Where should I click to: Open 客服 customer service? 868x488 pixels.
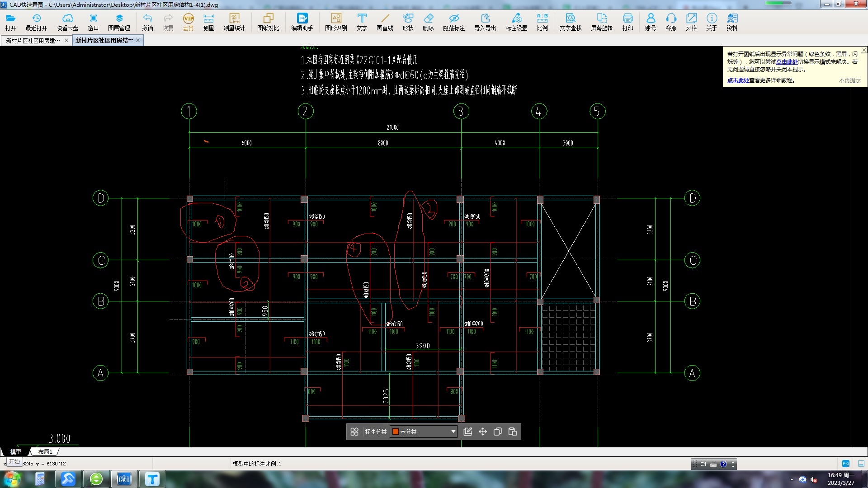(671, 22)
